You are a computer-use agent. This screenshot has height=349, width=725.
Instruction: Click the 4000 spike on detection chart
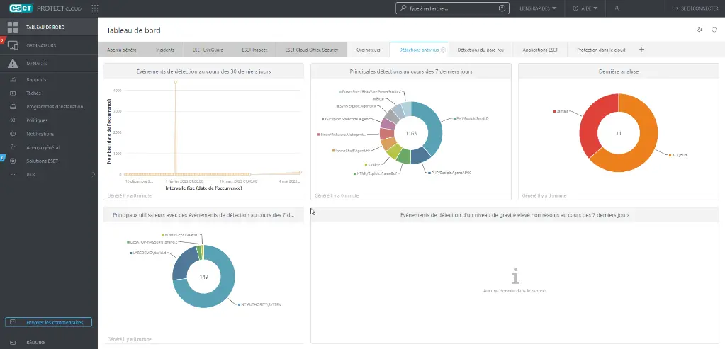[175, 82]
